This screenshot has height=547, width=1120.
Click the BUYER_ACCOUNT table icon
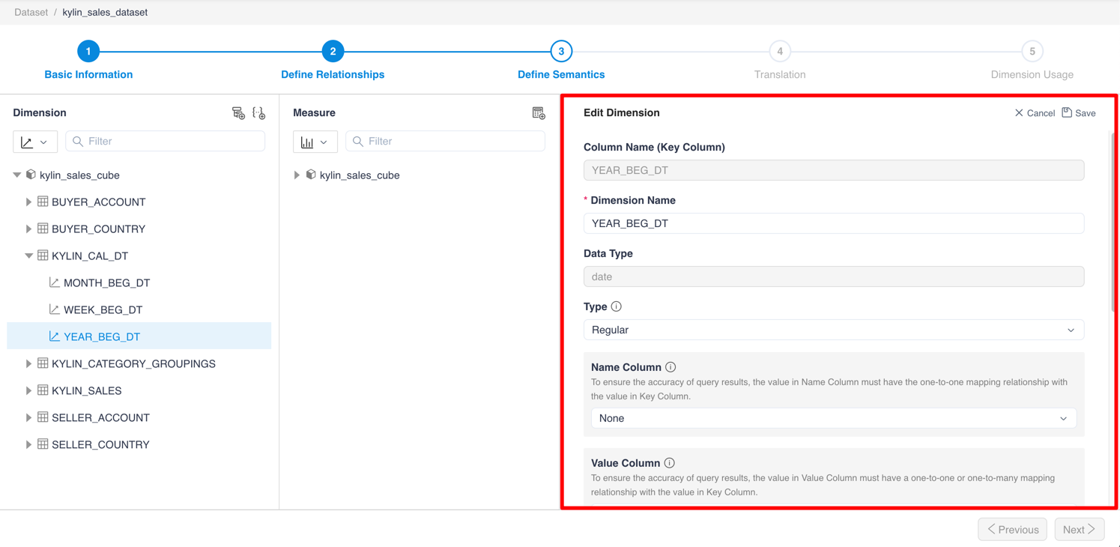(x=43, y=202)
